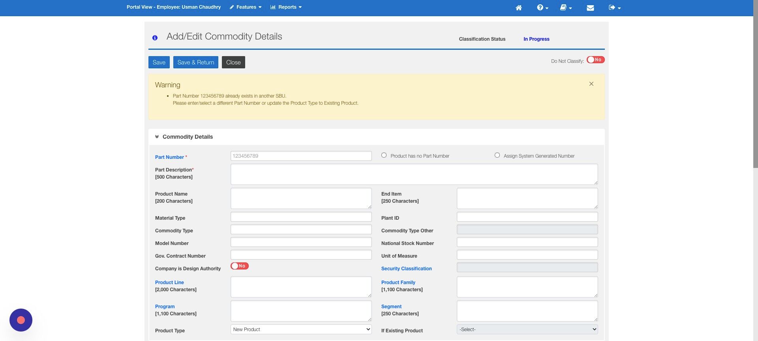The height and width of the screenshot is (341, 758).
Task: Click the Home icon in top bar
Action: (519, 8)
